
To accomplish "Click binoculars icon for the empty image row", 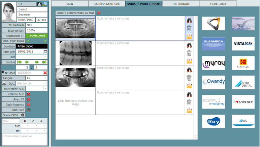I will pos(189,94).
